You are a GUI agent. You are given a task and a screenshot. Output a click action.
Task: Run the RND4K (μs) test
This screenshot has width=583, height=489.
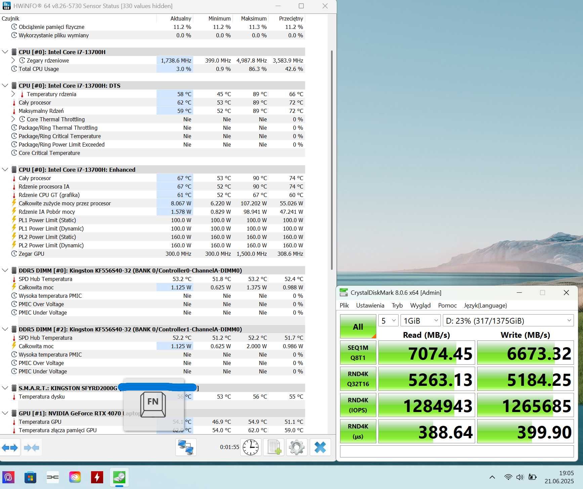pos(358,431)
